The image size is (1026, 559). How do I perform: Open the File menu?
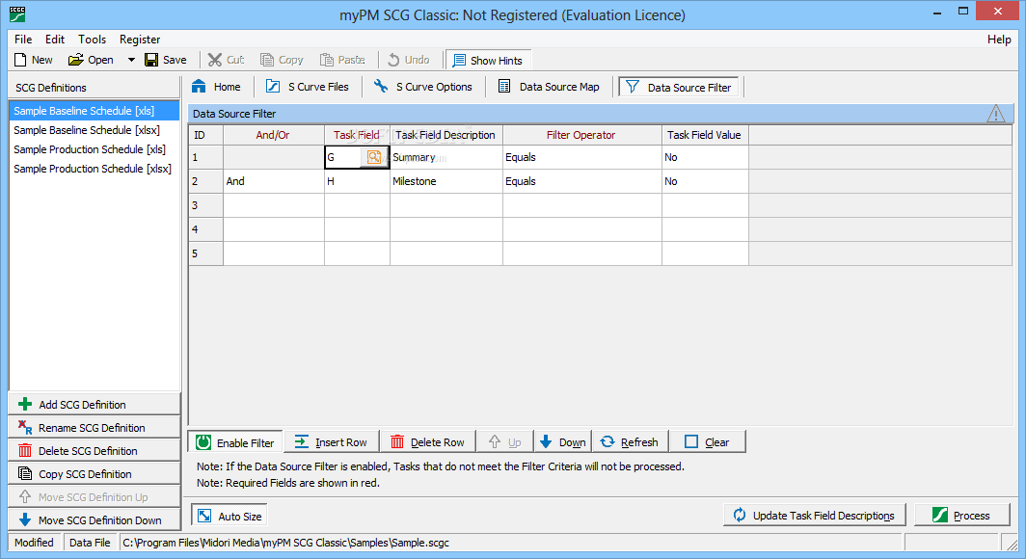click(x=23, y=40)
